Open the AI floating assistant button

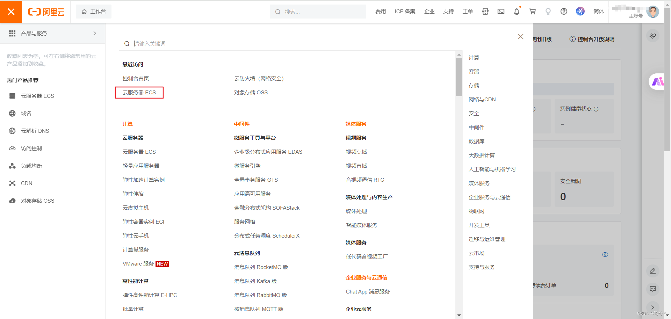coord(657,82)
